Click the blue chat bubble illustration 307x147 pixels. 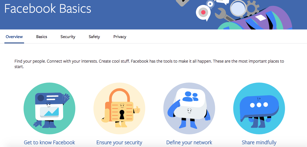(x=259, y=108)
